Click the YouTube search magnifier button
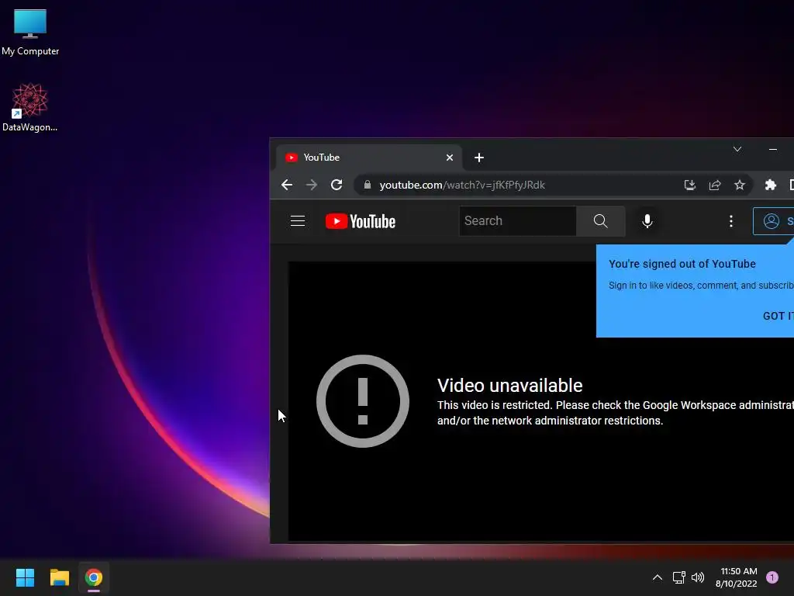 click(601, 221)
